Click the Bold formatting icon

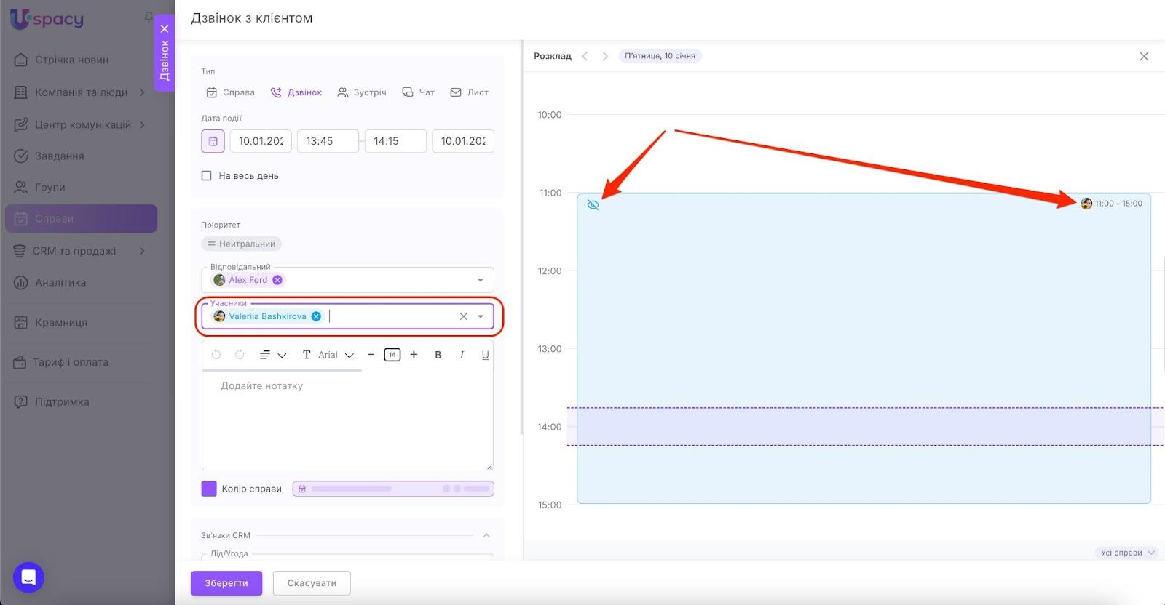438,355
